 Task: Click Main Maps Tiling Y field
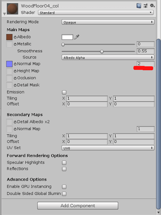[x=134, y=99]
